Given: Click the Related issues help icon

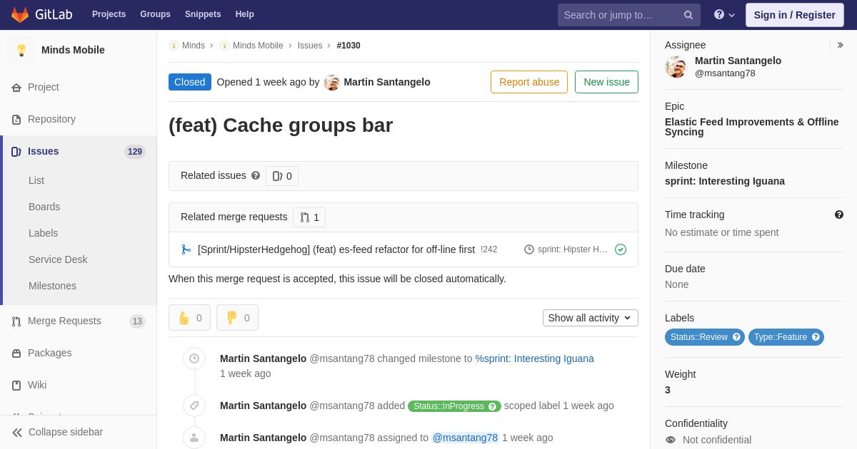Looking at the screenshot, I should point(256,175).
